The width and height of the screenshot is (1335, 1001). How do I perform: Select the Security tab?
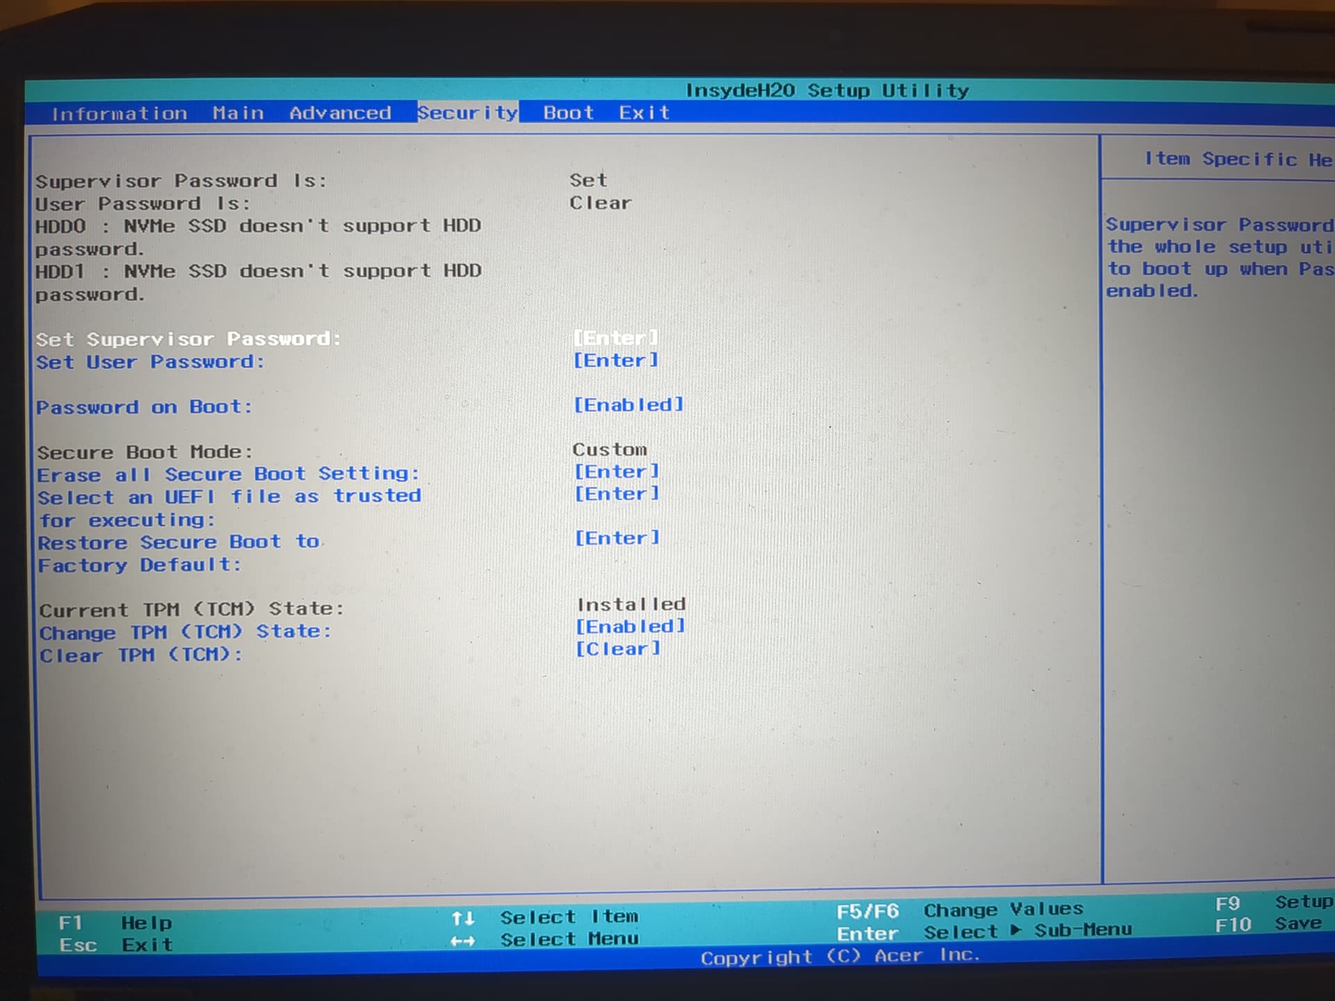coord(467,113)
